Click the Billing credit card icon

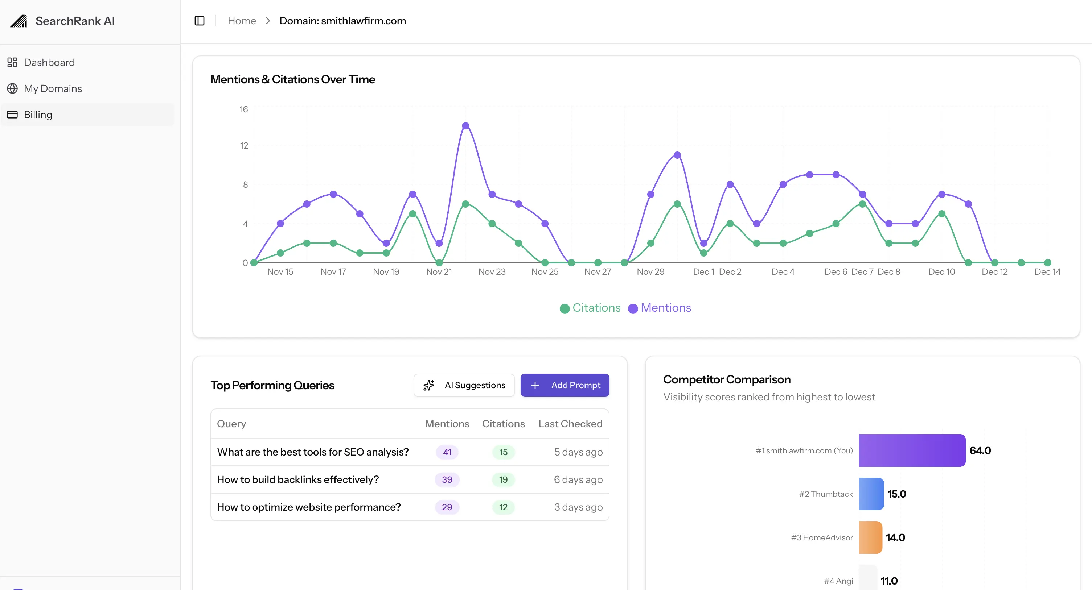(12, 115)
